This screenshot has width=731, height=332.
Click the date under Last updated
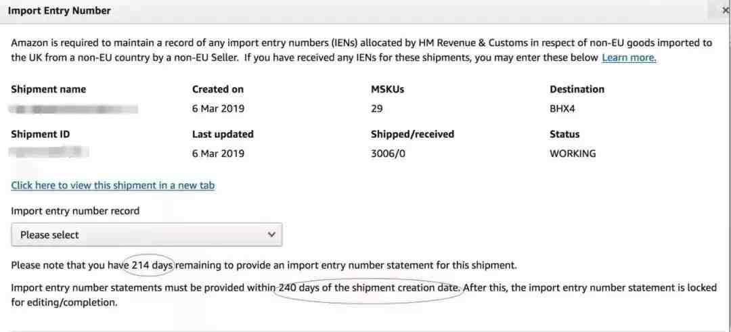[x=218, y=153]
